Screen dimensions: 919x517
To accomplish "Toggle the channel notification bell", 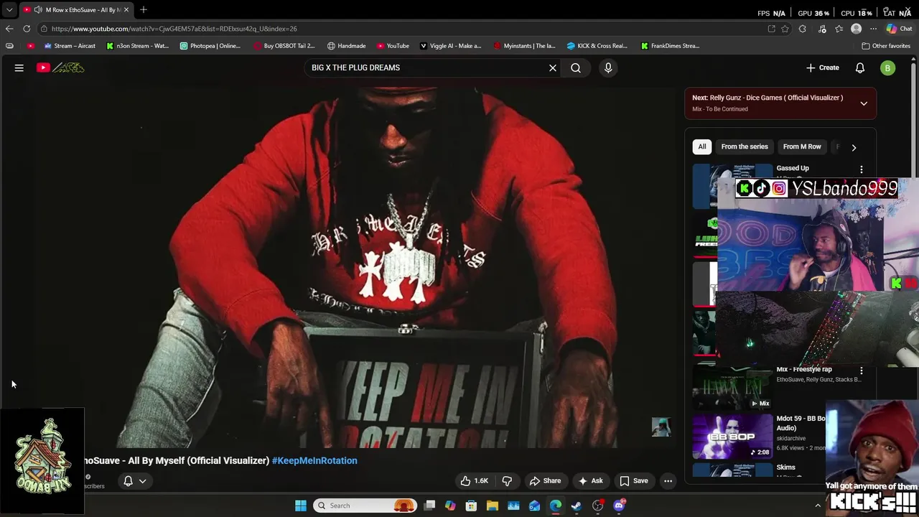I will 128,481.
